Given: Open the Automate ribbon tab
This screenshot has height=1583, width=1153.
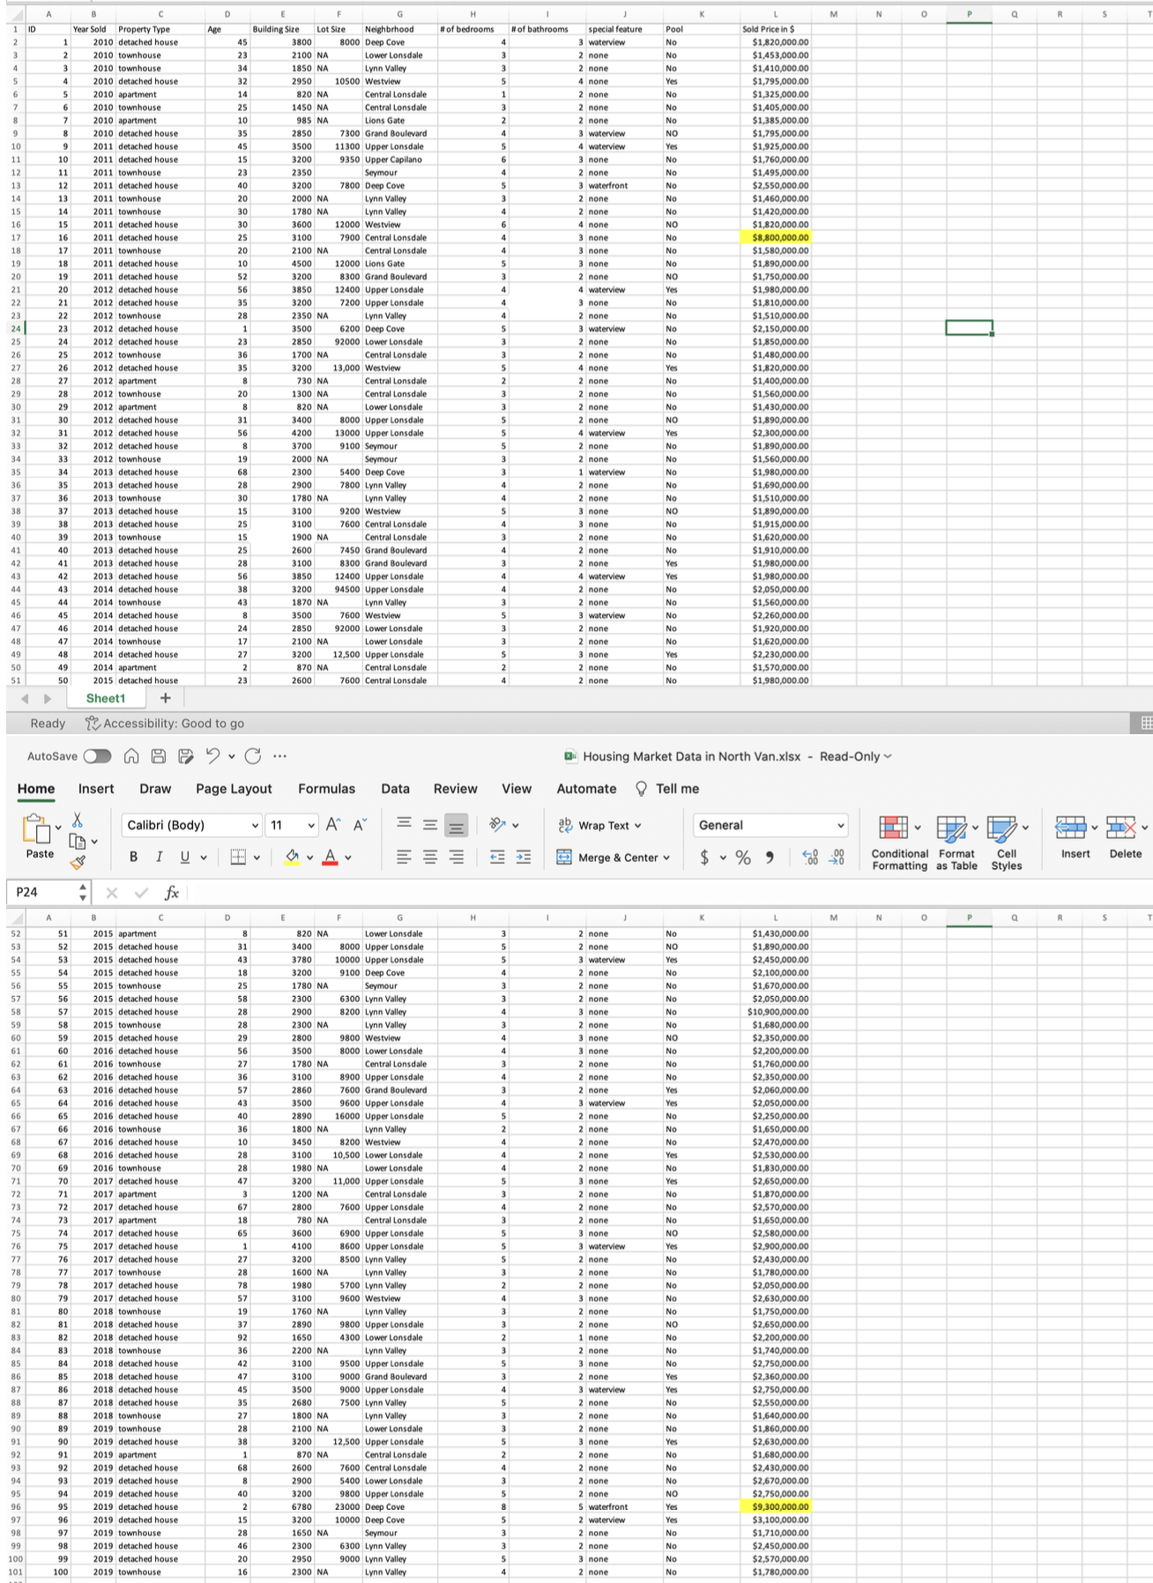Looking at the screenshot, I should pos(586,789).
